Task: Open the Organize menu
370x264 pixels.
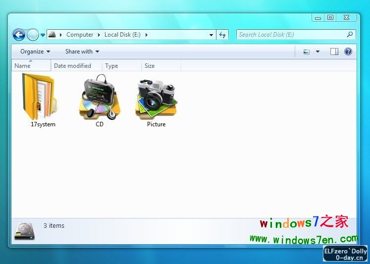Action: 35,52
